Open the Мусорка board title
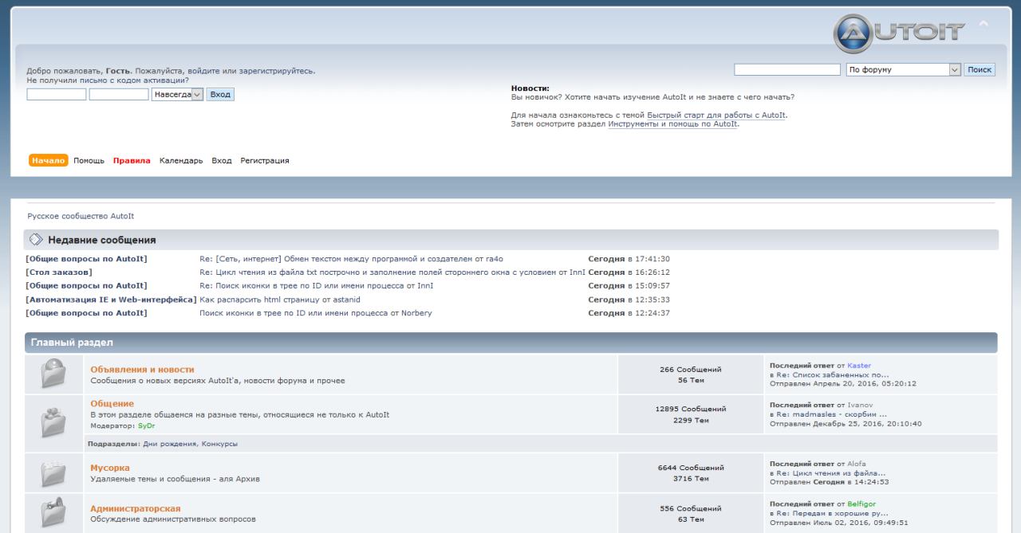1021x533 pixels. (x=110, y=468)
